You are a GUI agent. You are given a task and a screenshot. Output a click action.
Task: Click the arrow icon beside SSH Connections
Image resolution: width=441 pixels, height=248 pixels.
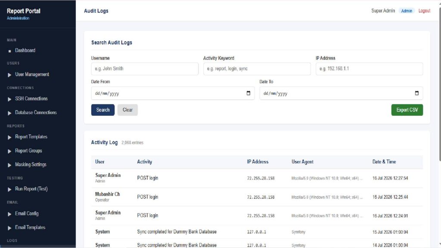9,99
